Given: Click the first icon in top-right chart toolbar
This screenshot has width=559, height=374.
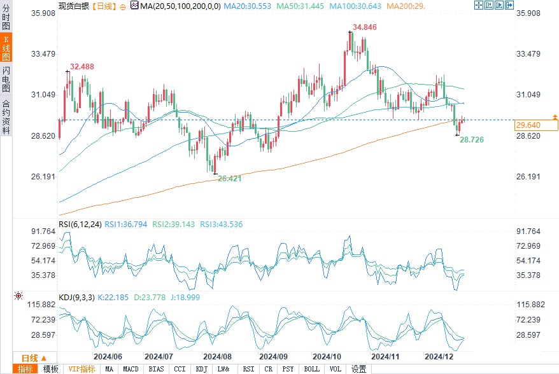Looking at the screenshot, I should point(478,6).
